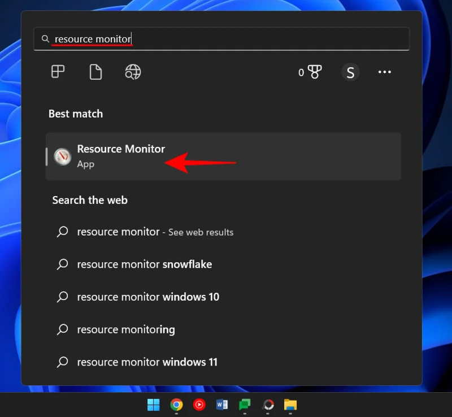This screenshot has width=452, height=417.
Task: Select 'resource monitoring' web suggestion
Action: tap(126, 329)
